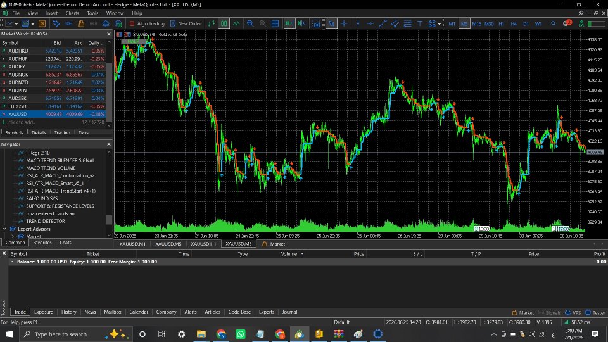The image size is (608, 342).
Task: Expand the Market node under Expert Advisors
Action: pyautogui.click(x=13, y=236)
